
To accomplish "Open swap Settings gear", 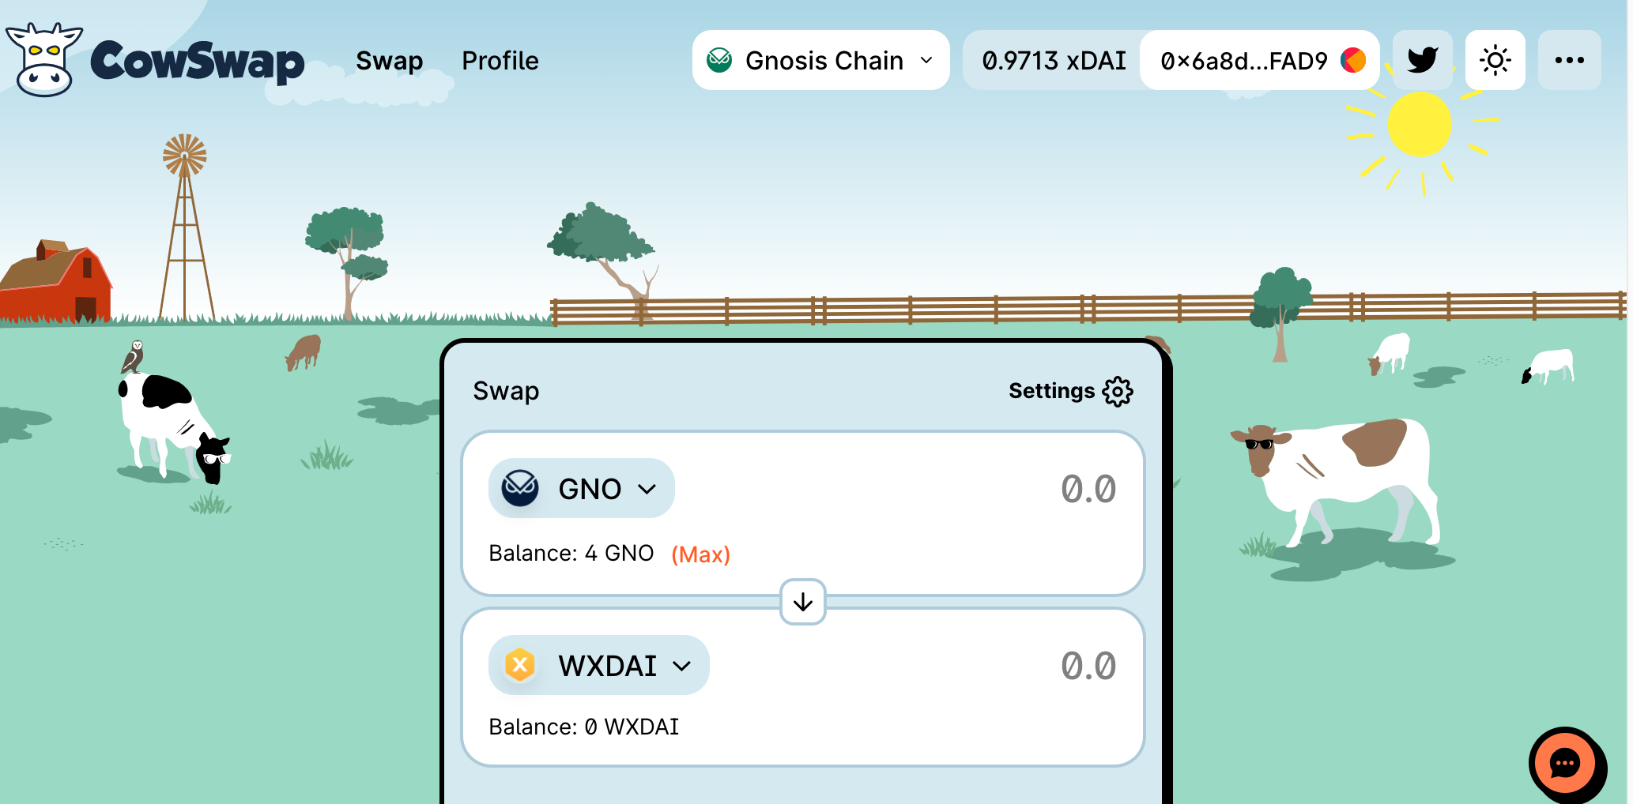I will [1071, 391].
